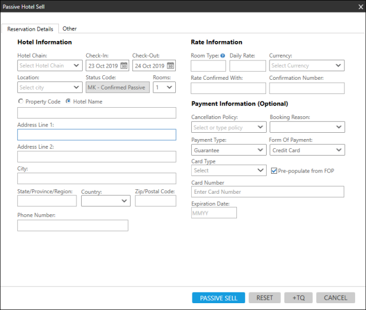This screenshot has height=310, width=366.
Task: Click the CANCEL button
Action: point(335,297)
